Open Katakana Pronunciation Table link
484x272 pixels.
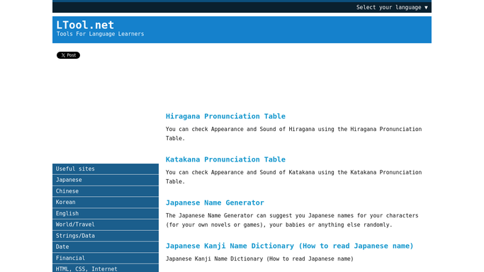click(225, 159)
